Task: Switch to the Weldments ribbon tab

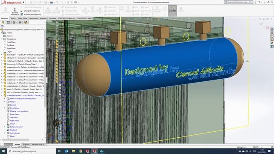Action: [33, 18]
